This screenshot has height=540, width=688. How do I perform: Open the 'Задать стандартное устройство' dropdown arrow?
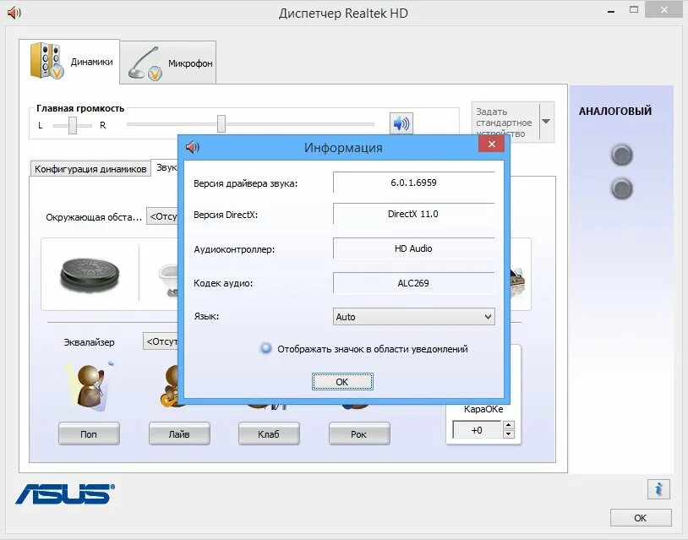click(x=545, y=121)
